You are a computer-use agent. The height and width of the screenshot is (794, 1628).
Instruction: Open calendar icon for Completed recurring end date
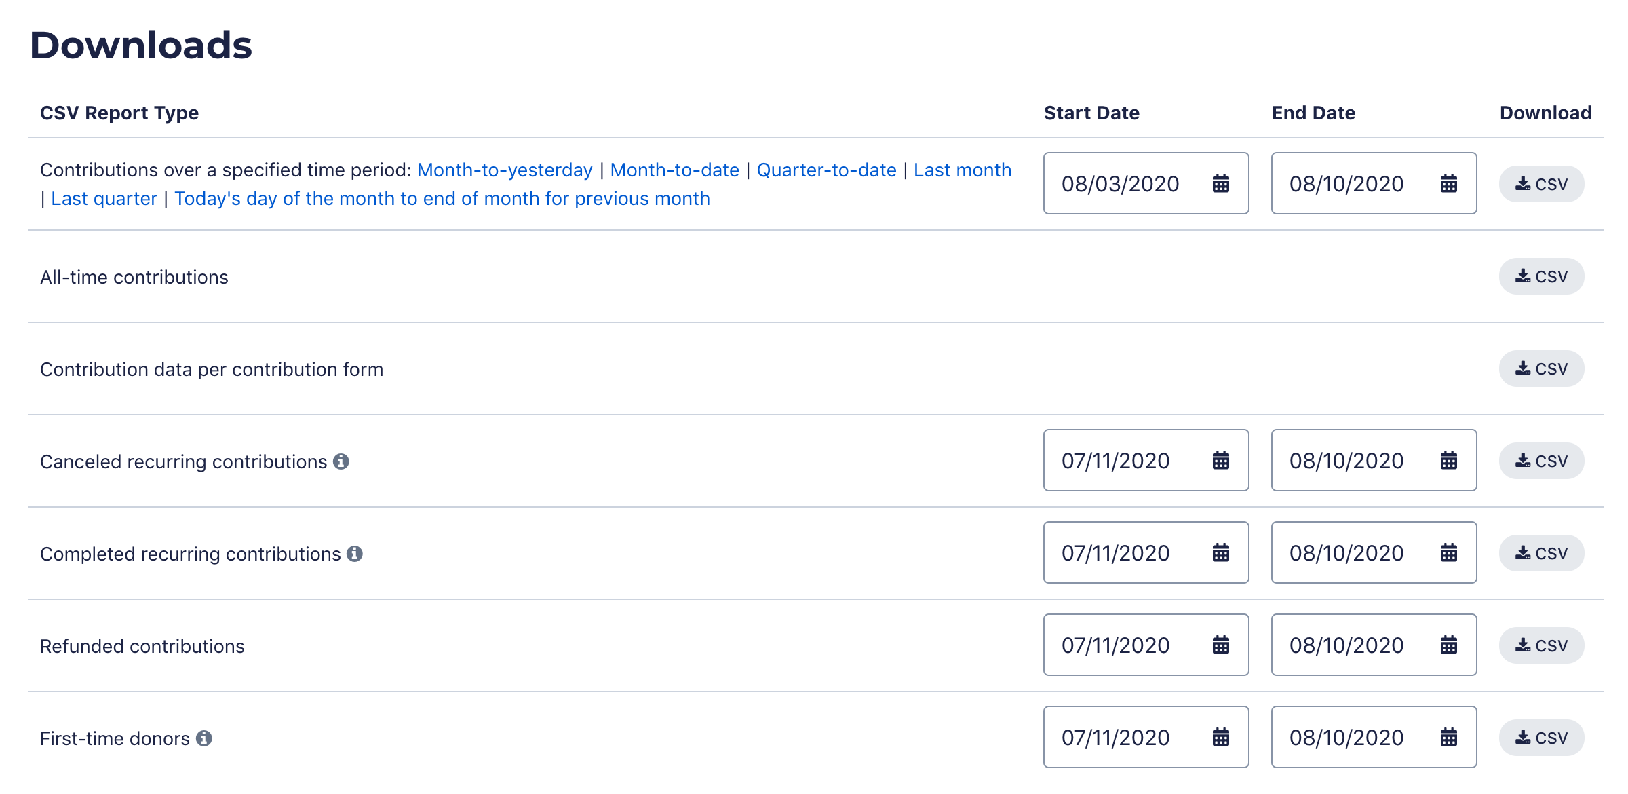tap(1448, 552)
